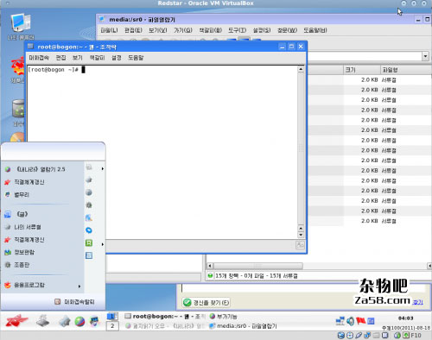Minimize the media:/sr0 file manager window

click(418, 20)
